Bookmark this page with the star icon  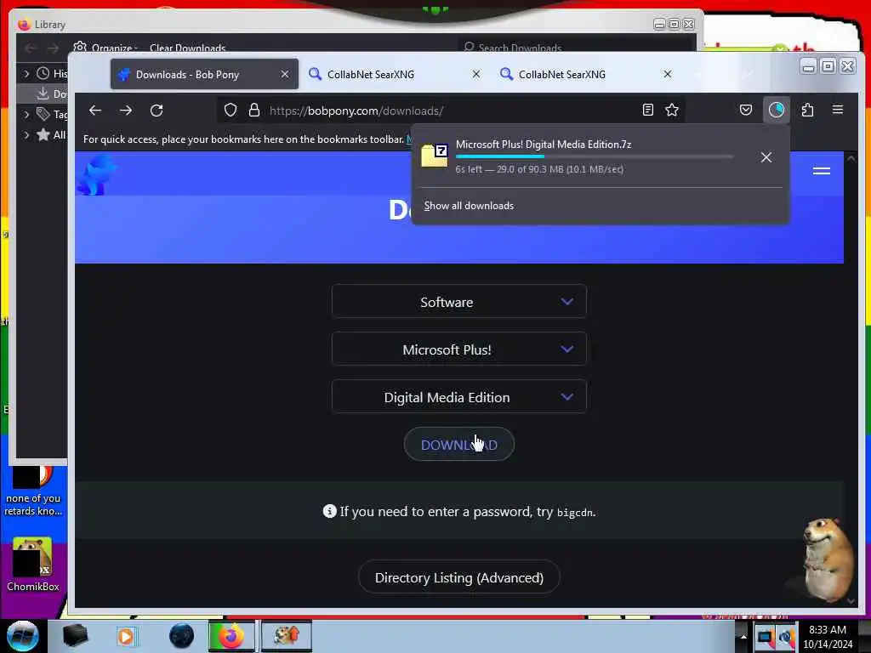[672, 110]
